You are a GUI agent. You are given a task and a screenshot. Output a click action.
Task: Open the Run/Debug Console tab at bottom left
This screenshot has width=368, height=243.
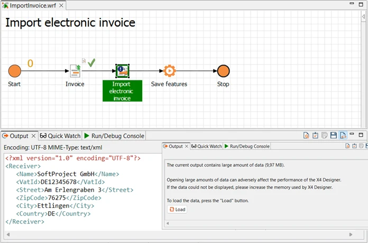[x=114, y=136]
